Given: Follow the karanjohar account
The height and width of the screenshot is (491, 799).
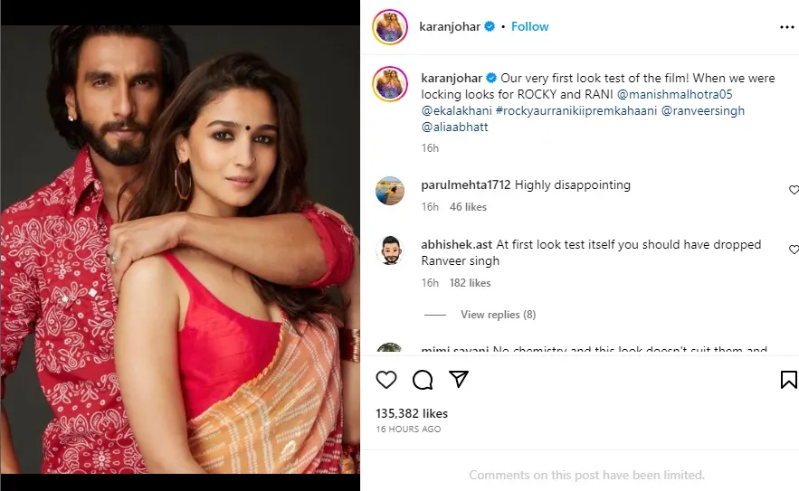Looking at the screenshot, I should coord(530,27).
